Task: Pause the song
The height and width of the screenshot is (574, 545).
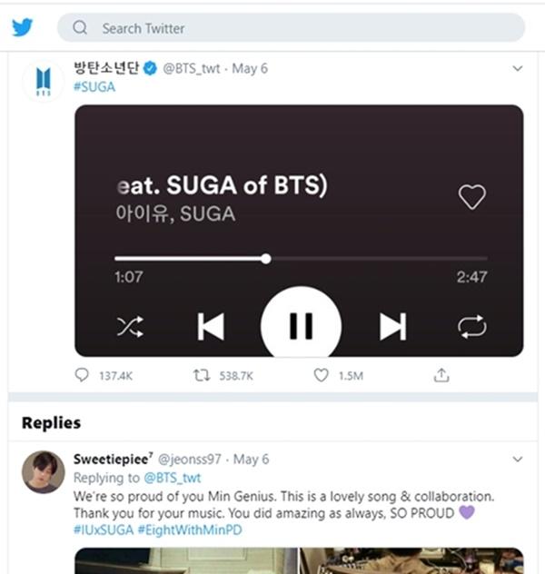Action: point(301,326)
